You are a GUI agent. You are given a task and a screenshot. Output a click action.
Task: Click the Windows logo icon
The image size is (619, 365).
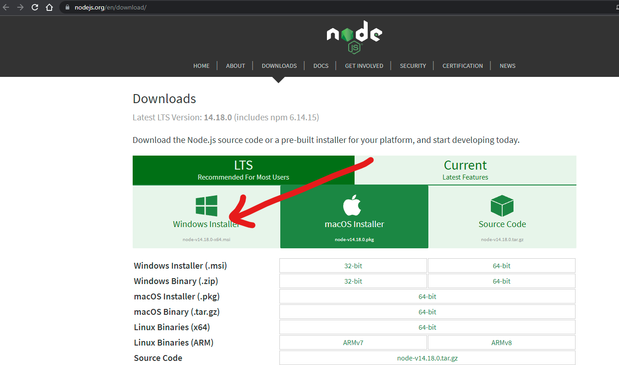[206, 206]
